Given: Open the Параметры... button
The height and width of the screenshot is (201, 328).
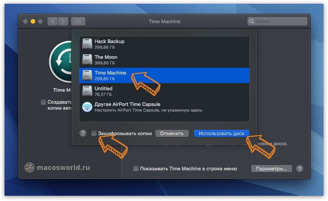Looking at the screenshot, I should 271,168.
